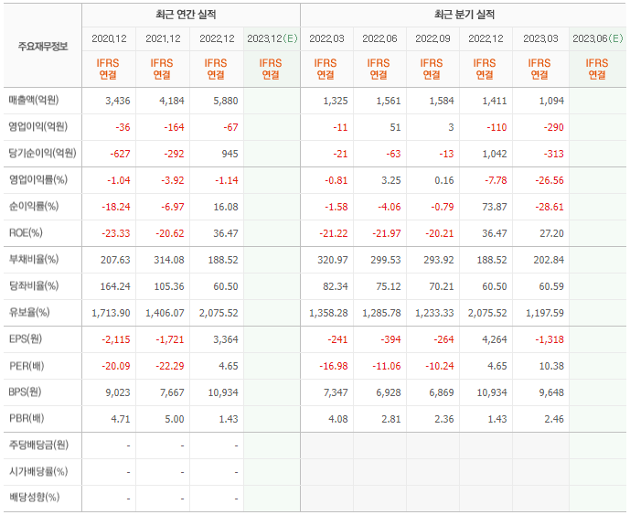Click PBR value 5.00
Viewport: 630px width, 515px height.
click(x=175, y=419)
